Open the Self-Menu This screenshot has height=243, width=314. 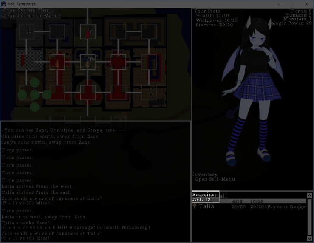pos(215,179)
